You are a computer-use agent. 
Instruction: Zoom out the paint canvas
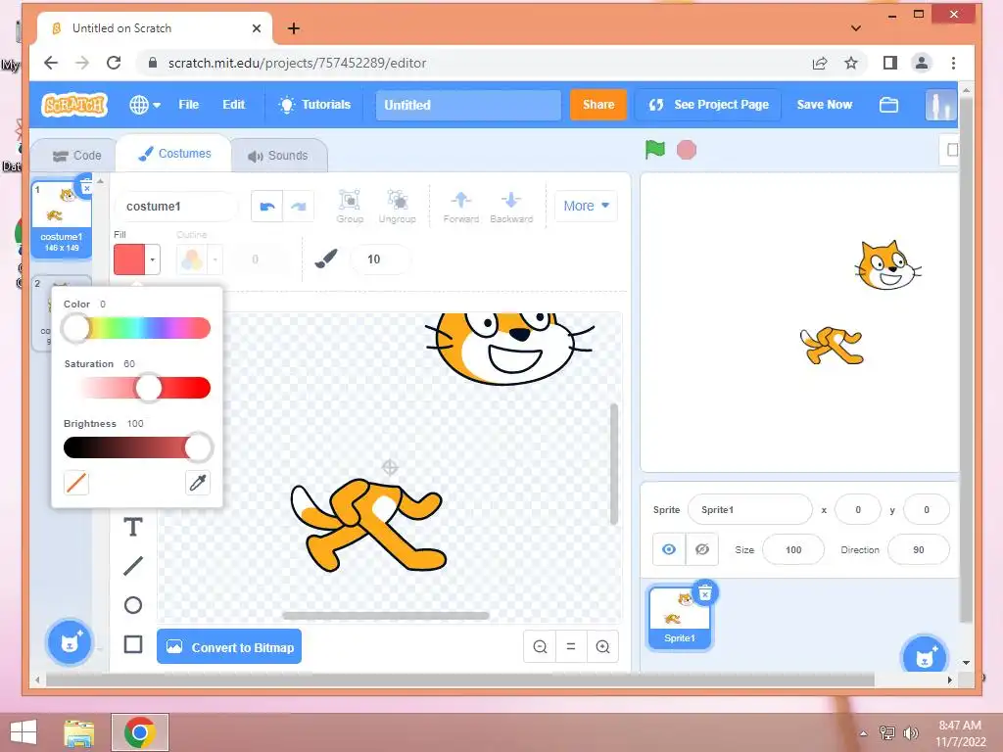[540, 647]
